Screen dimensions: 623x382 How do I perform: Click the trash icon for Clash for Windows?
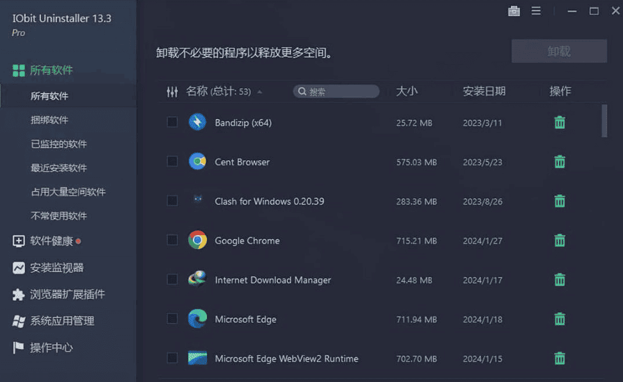pyautogui.click(x=560, y=201)
